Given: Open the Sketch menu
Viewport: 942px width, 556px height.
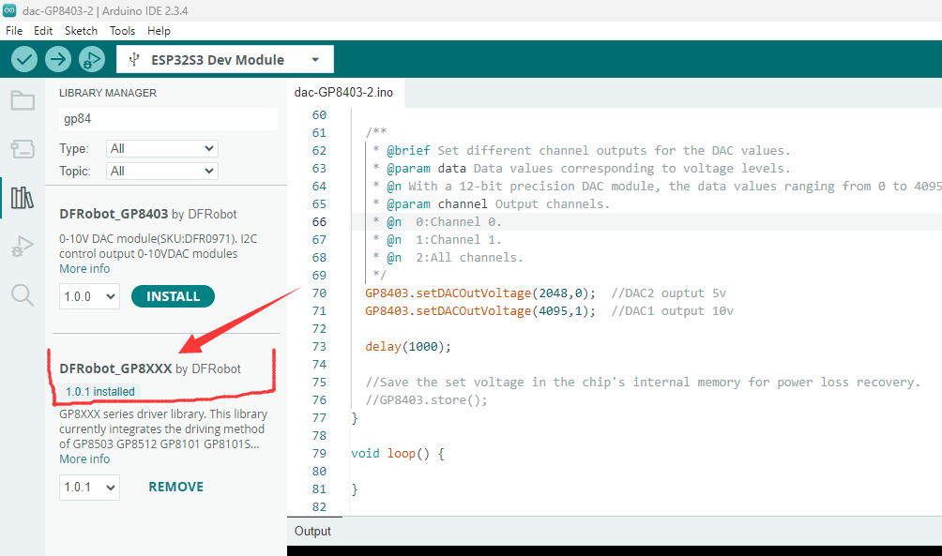Looking at the screenshot, I should pos(81,30).
